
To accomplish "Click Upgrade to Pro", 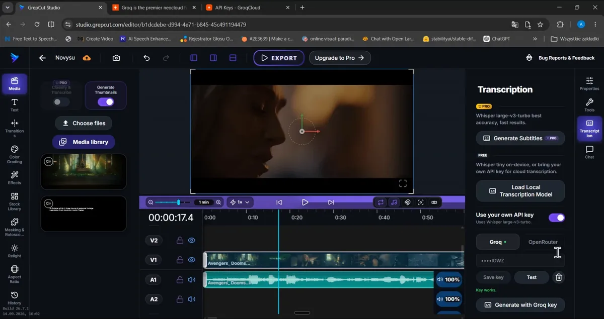I will 340,58.
